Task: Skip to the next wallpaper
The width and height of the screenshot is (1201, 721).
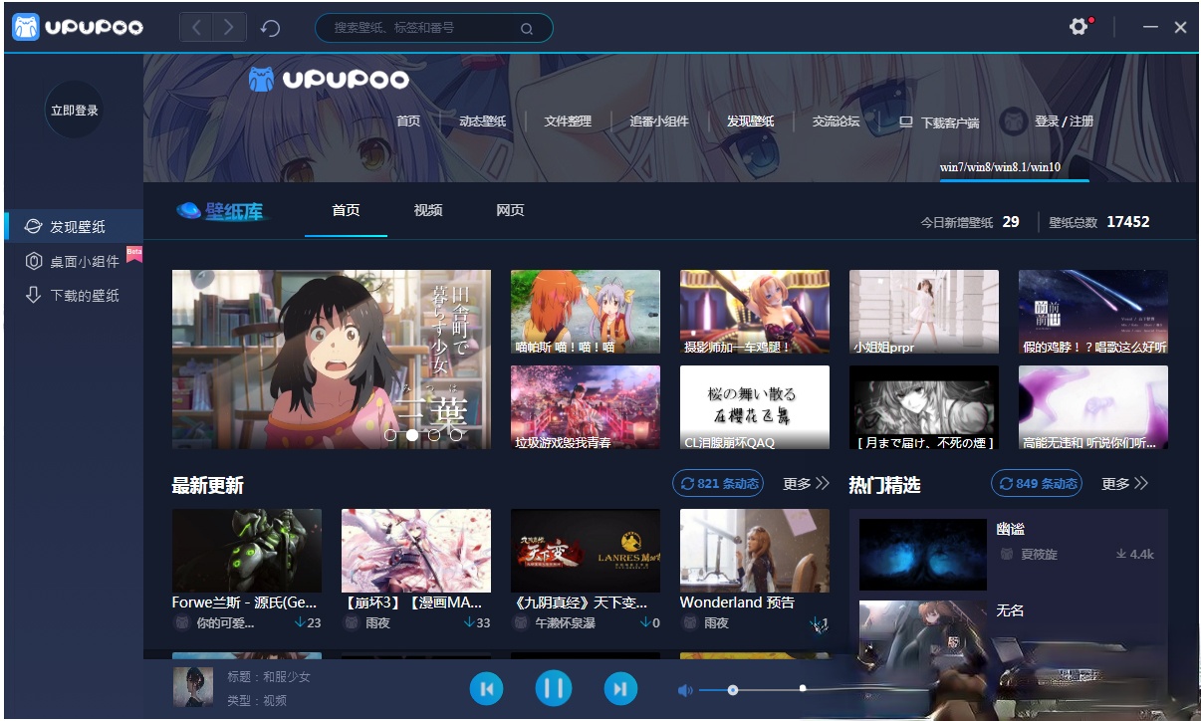Action: (x=619, y=688)
